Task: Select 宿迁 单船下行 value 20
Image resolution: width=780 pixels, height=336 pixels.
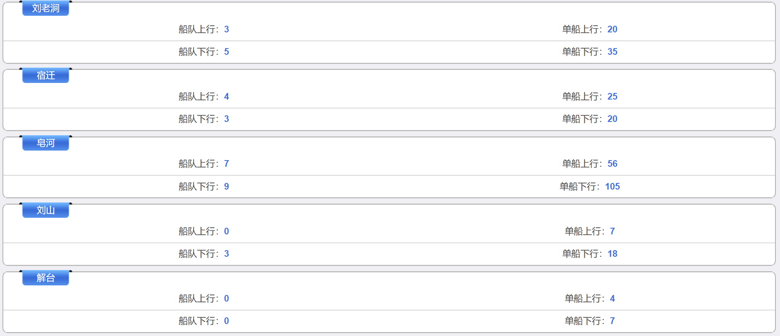Action: 612,119
